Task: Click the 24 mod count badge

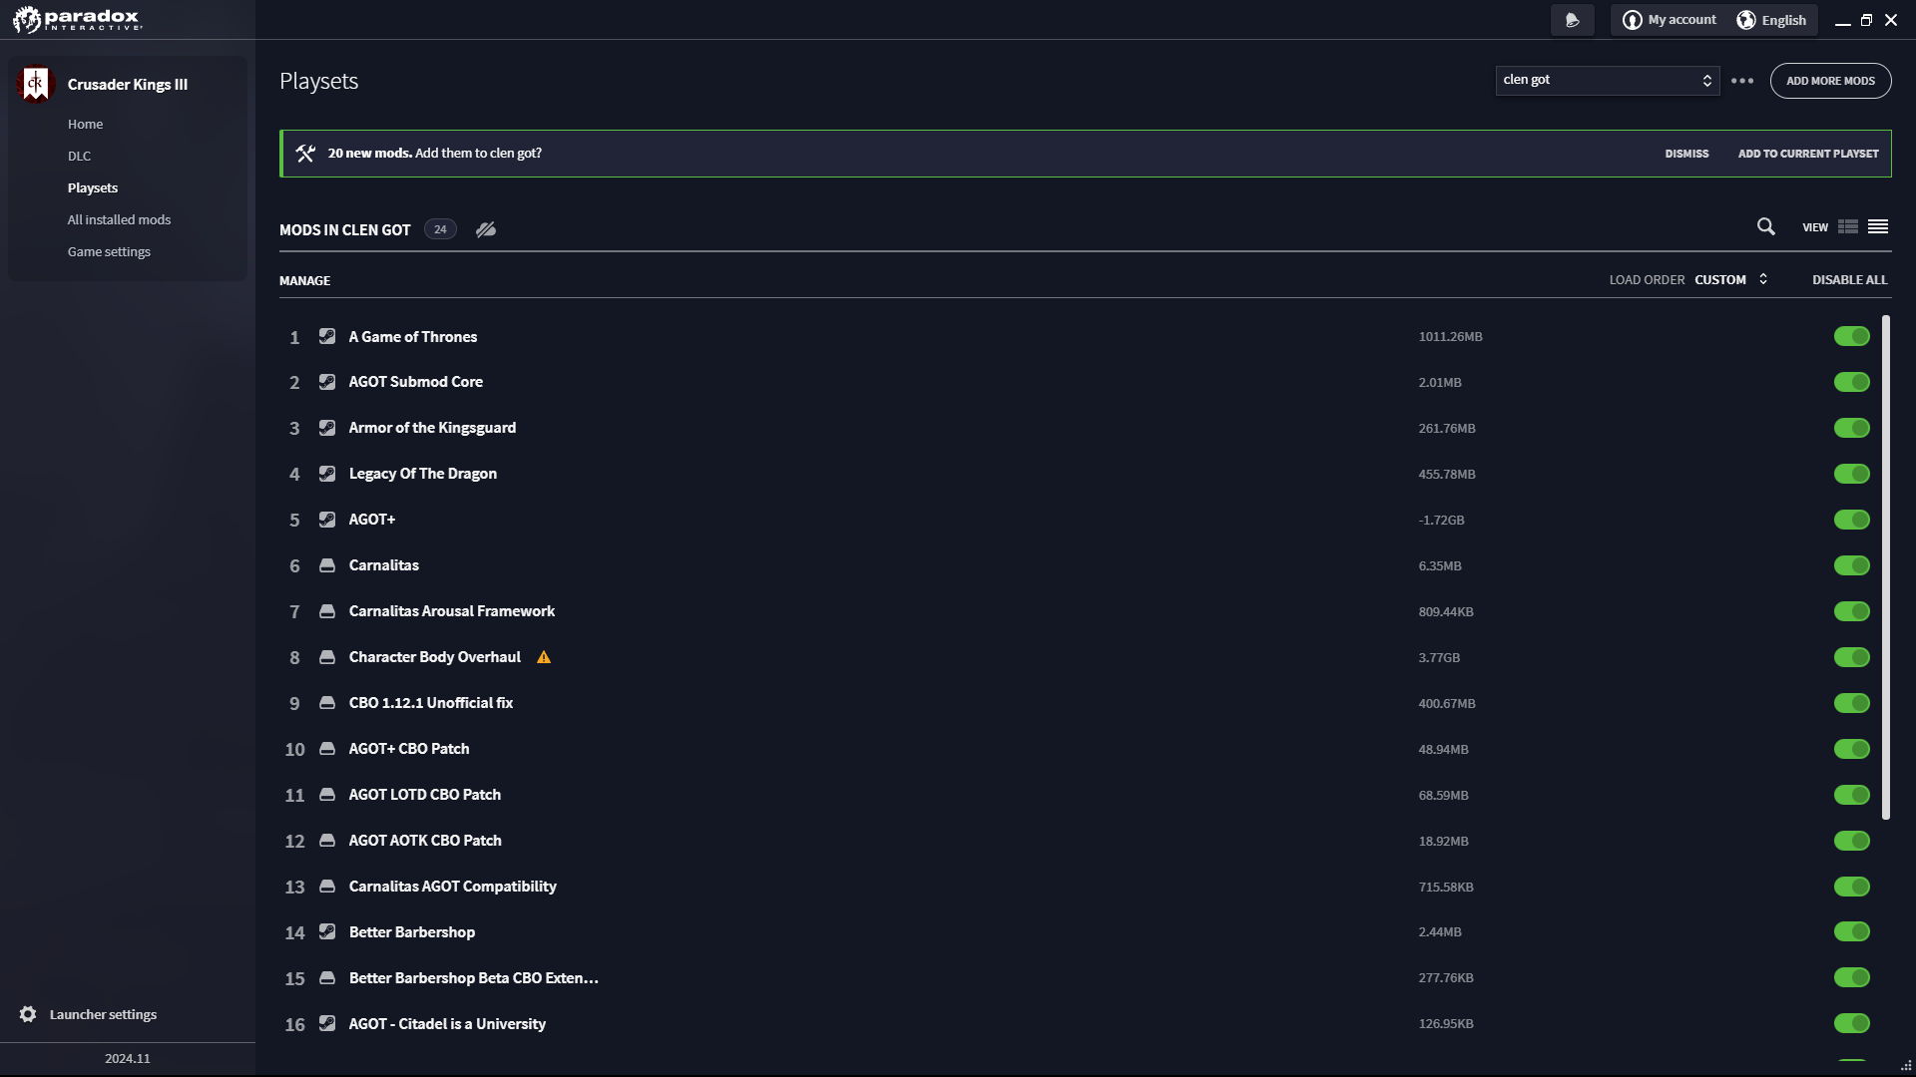Action: 440,229
